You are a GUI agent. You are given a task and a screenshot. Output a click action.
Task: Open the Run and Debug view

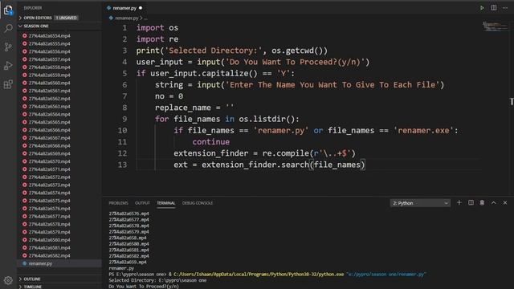pos(8,66)
